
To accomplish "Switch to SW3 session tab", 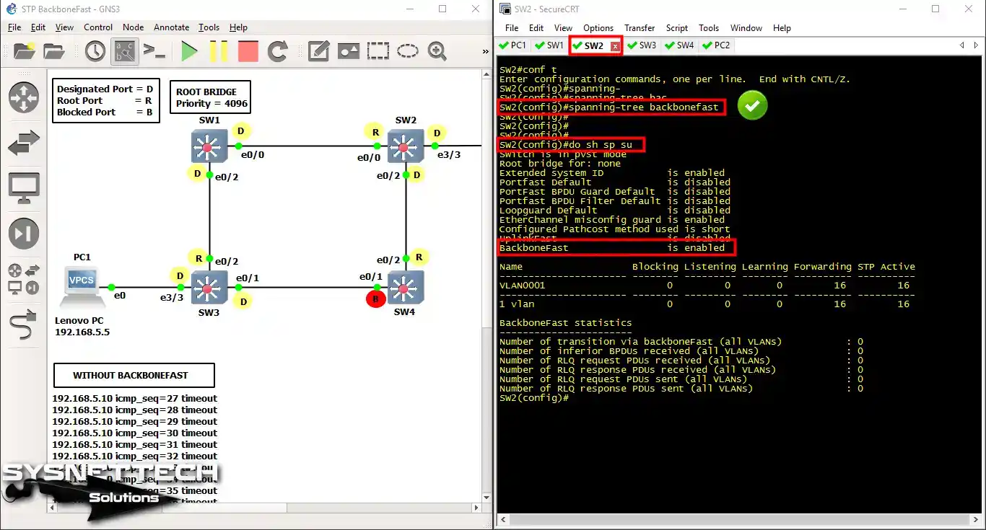I will coord(642,45).
